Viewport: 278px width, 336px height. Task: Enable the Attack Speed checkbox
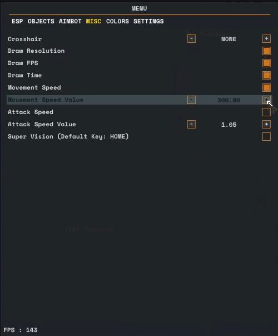(266, 112)
